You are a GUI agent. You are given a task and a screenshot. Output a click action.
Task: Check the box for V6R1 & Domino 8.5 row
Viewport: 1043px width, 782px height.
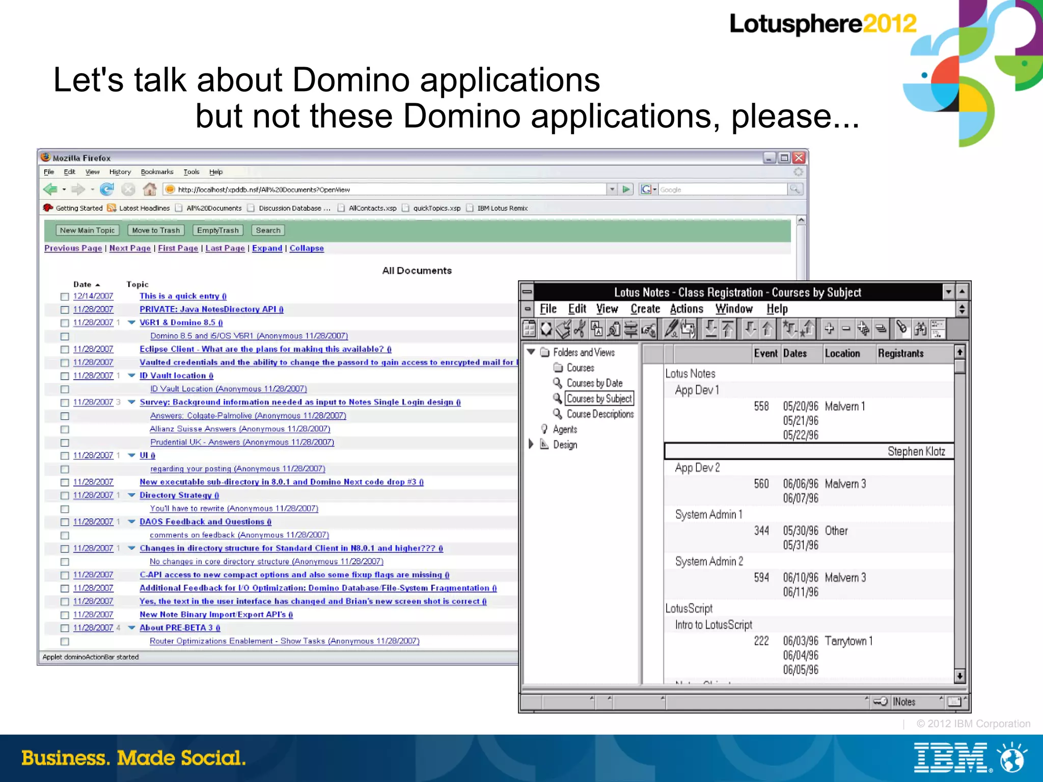[65, 323]
